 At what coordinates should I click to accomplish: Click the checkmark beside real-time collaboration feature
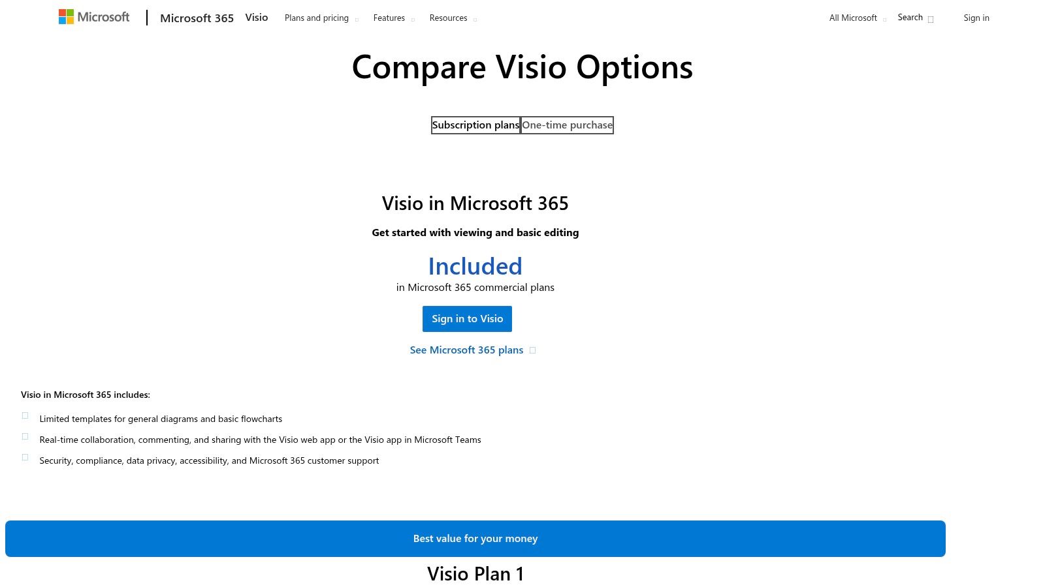pyautogui.click(x=25, y=436)
